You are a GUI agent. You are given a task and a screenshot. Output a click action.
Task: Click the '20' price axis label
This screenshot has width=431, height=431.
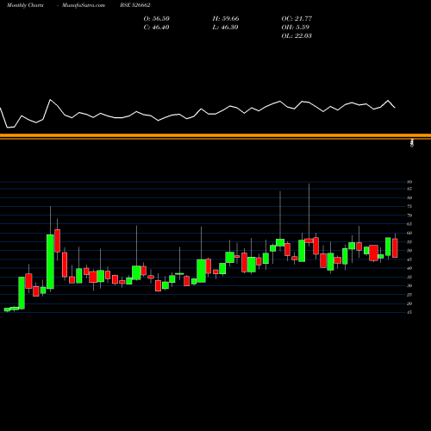pos(409,303)
